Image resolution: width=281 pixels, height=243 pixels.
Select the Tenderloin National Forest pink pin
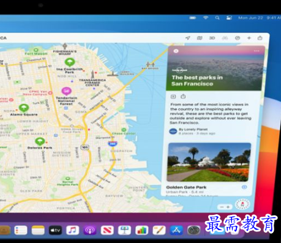[x=66, y=91]
